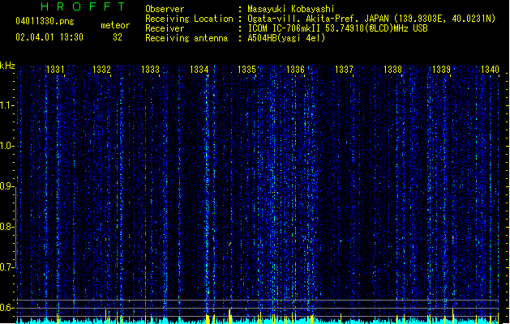Click the red meteor echo near 1335
The width and height of the screenshot is (510, 324).
pos(229,244)
